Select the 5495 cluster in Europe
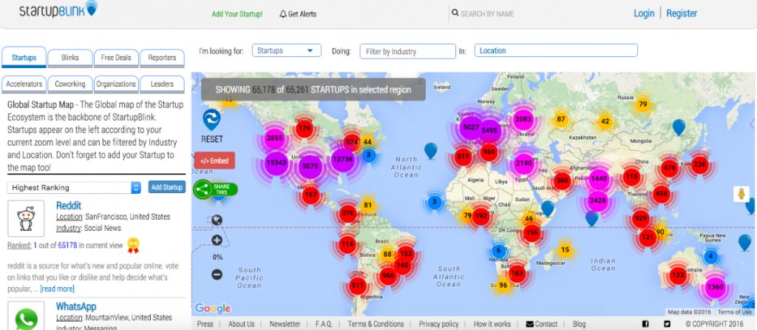 489,131
